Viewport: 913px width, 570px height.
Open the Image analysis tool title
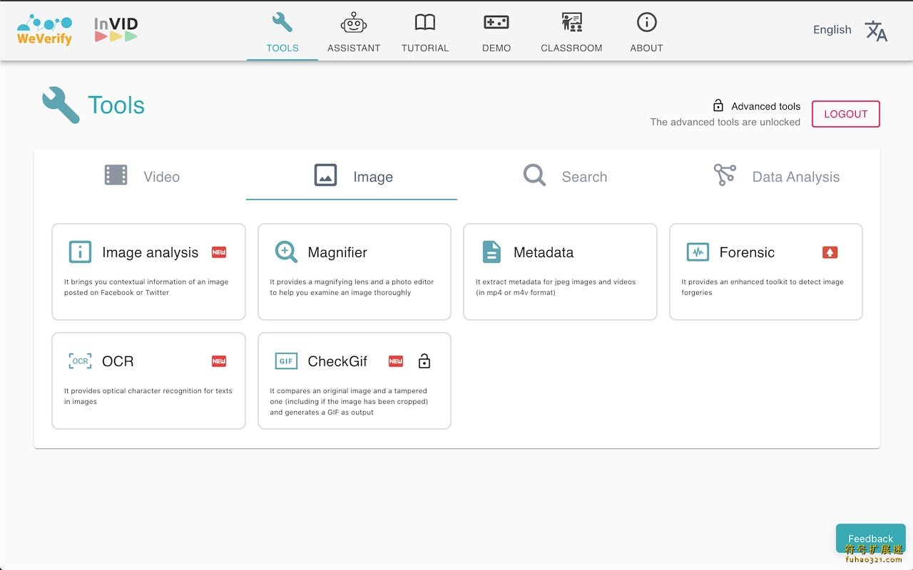pyautogui.click(x=150, y=252)
